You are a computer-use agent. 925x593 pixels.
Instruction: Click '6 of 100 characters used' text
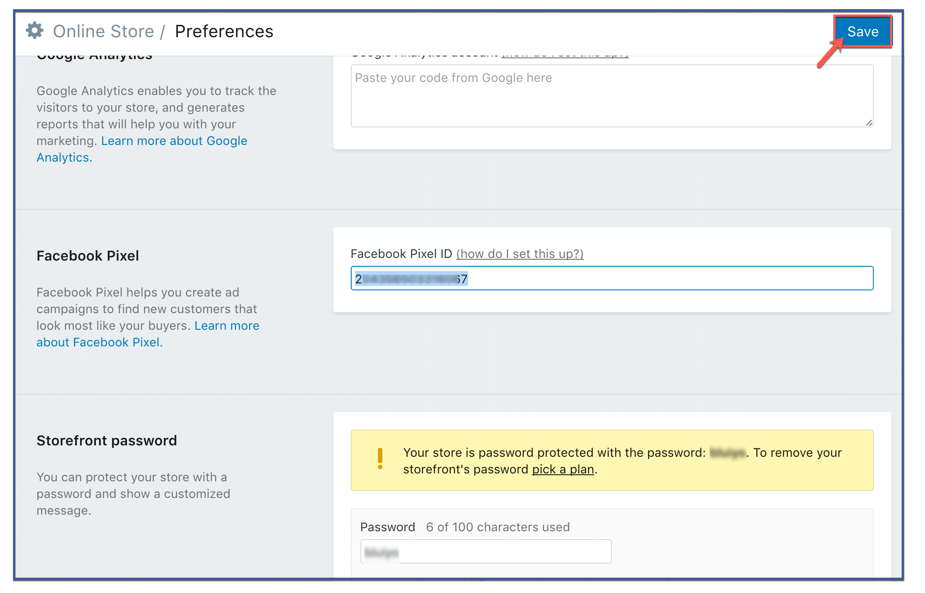(498, 527)
